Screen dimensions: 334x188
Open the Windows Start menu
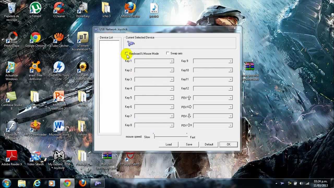[x=7, y=183]
